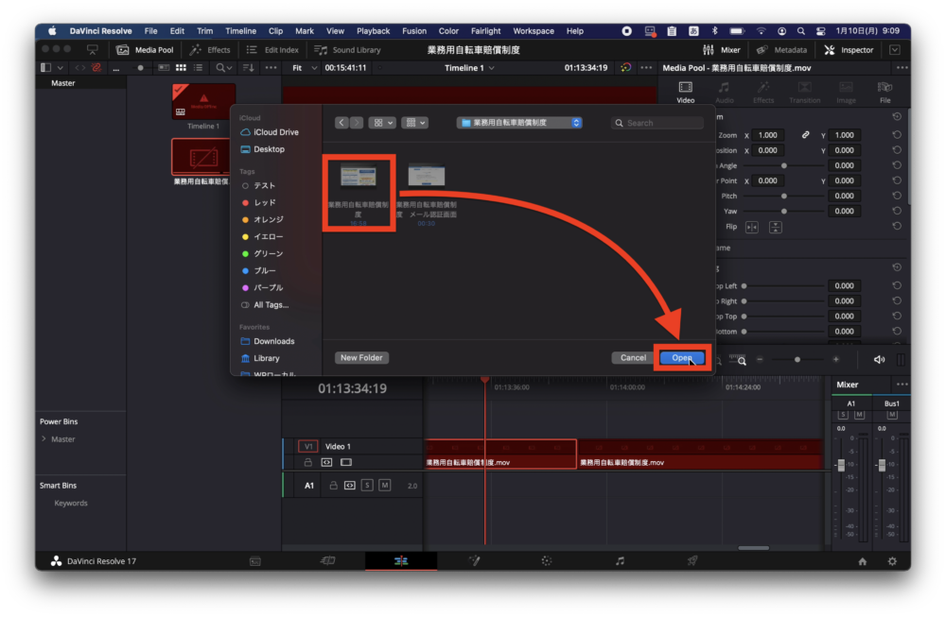Select the Video tab in Inspector
This screenshot has height=617, width=946.
(685, 93)
